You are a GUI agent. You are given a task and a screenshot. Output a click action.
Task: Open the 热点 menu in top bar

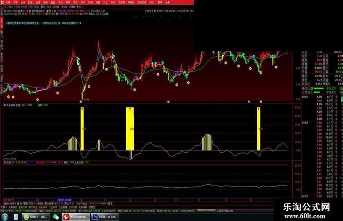click(113, 3)
